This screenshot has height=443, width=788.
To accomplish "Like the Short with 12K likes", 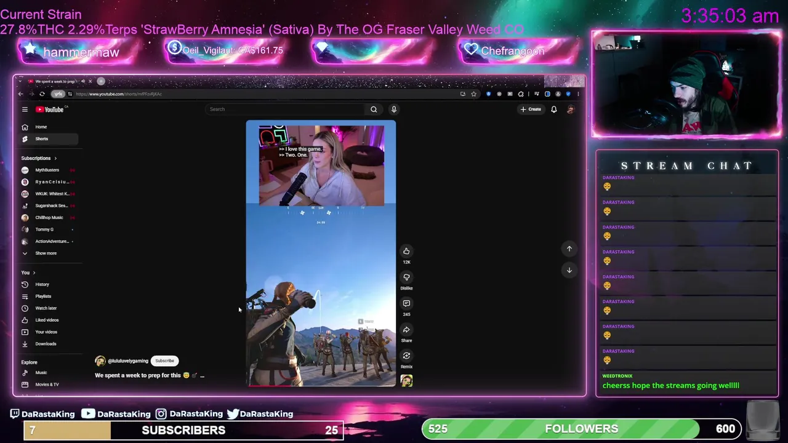I will coord(406,251).
